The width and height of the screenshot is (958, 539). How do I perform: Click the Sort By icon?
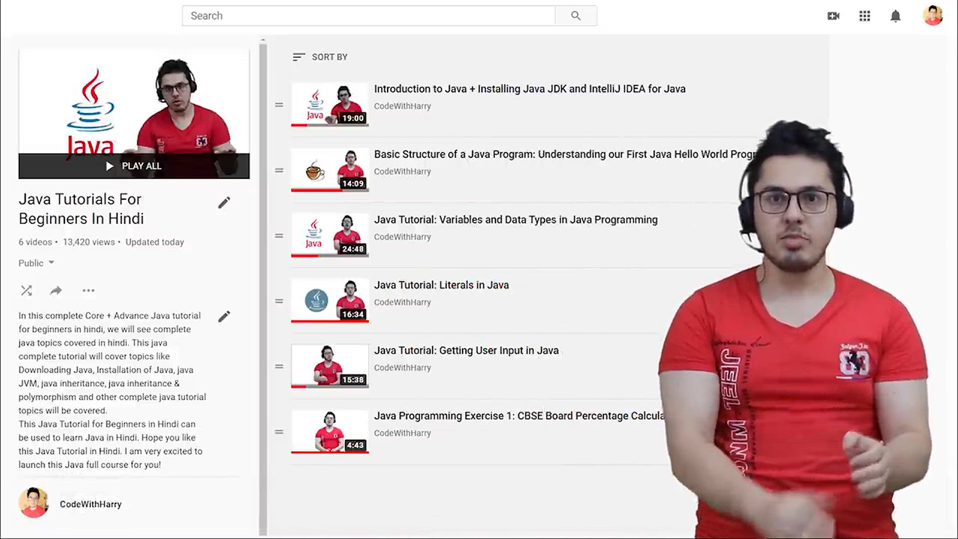pos(298,57)
